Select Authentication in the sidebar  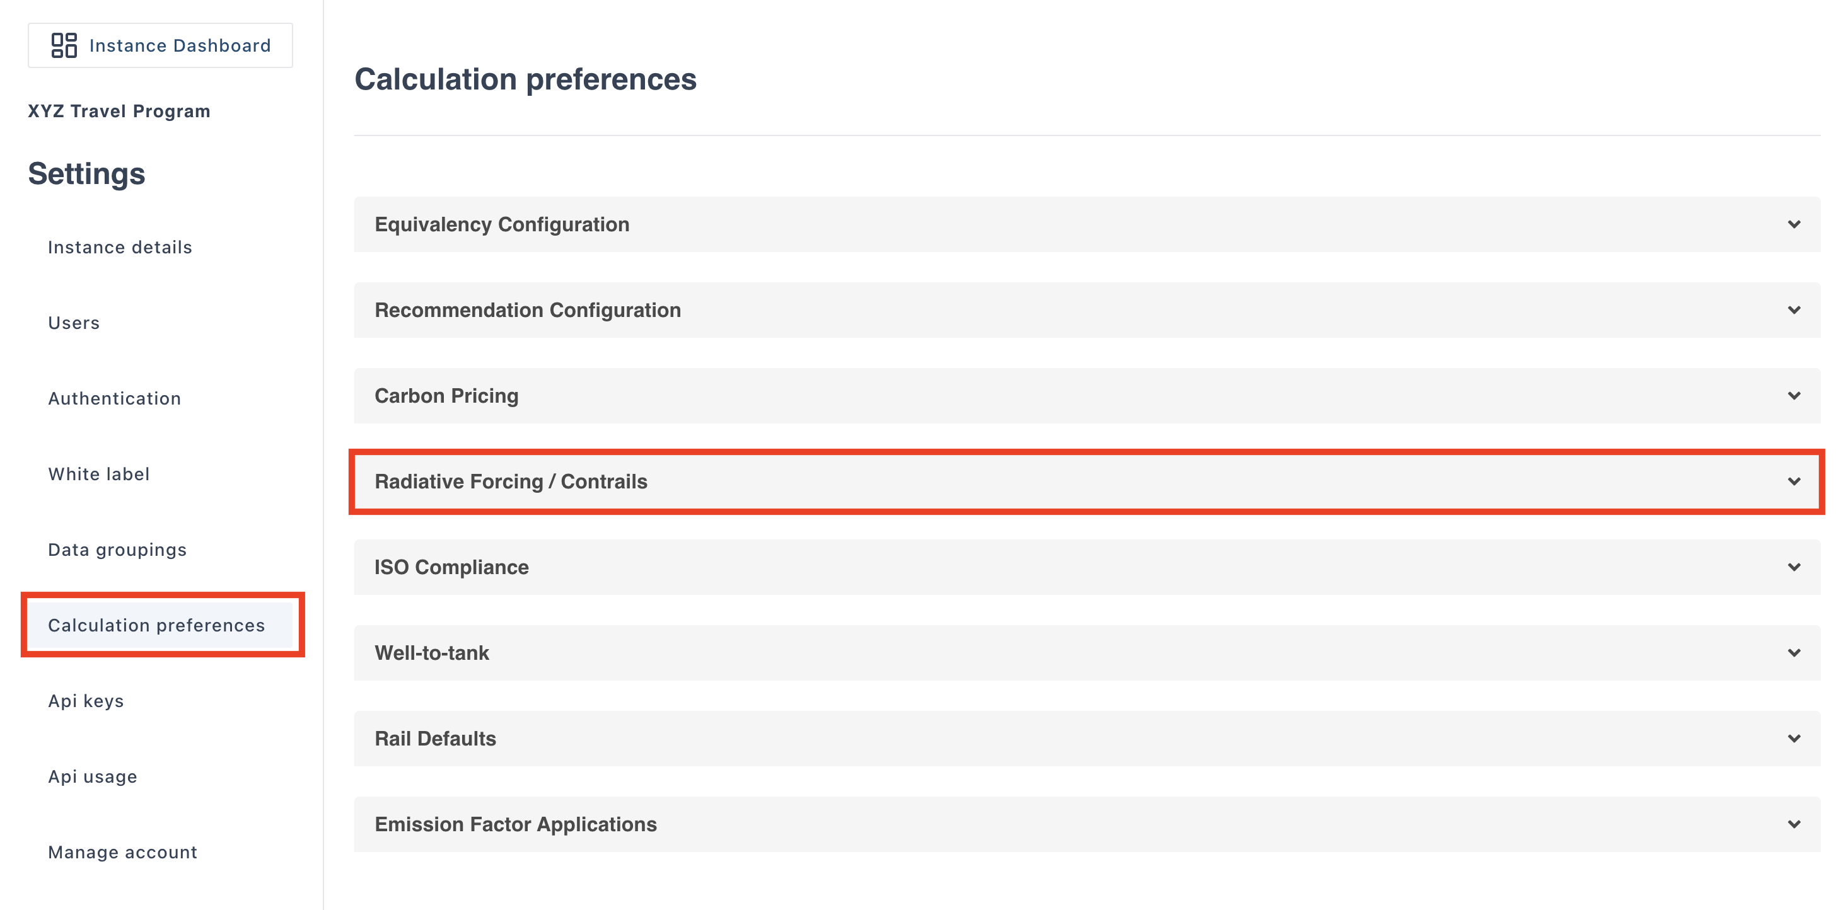click(114, 398)
